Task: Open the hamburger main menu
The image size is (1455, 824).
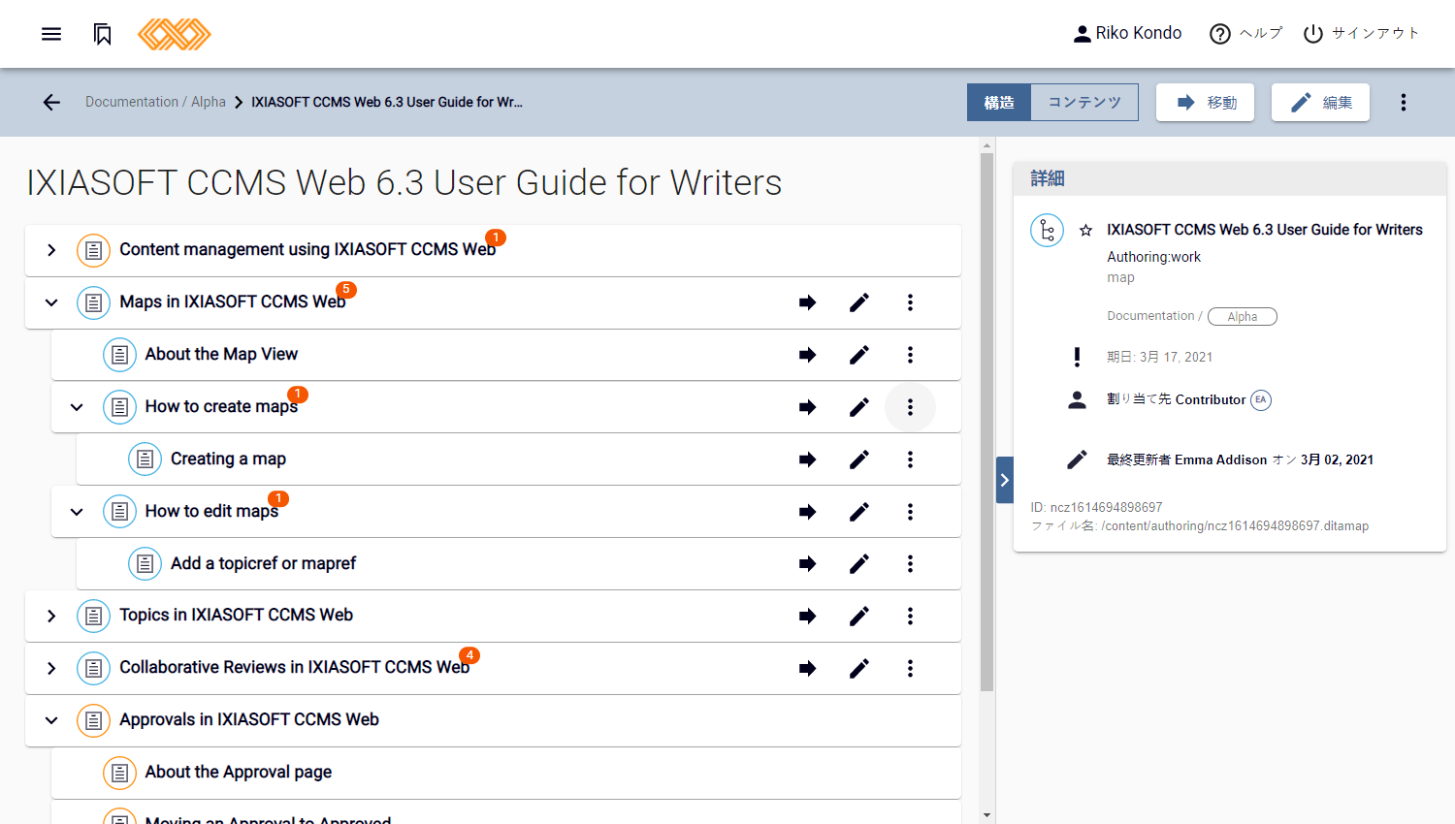Action: tap(51, 34)
